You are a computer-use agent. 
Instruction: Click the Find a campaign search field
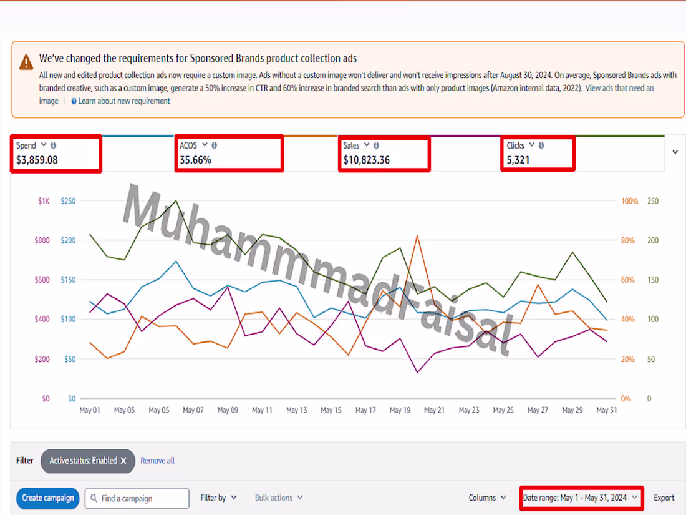(x=137, y=498)
